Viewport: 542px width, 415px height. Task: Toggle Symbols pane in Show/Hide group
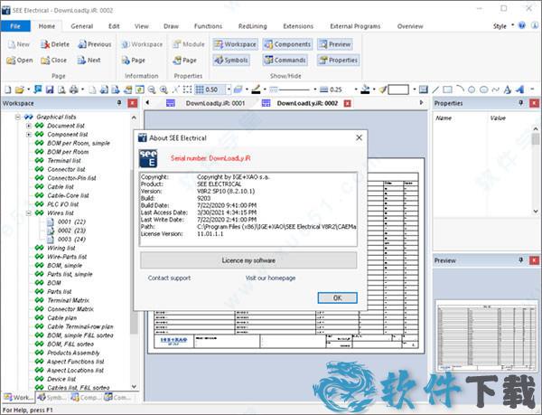[231, 61]
